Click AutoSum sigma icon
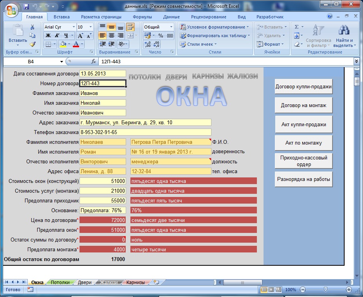Screen dimensions: 363x297 point(296,27)
